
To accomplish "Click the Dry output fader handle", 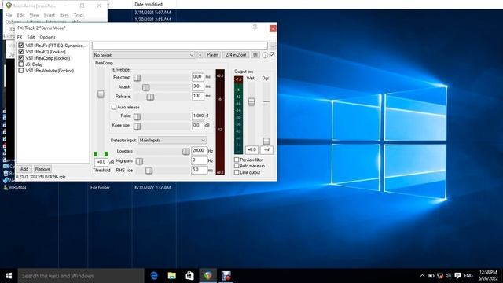I will (x=266, y=141).
